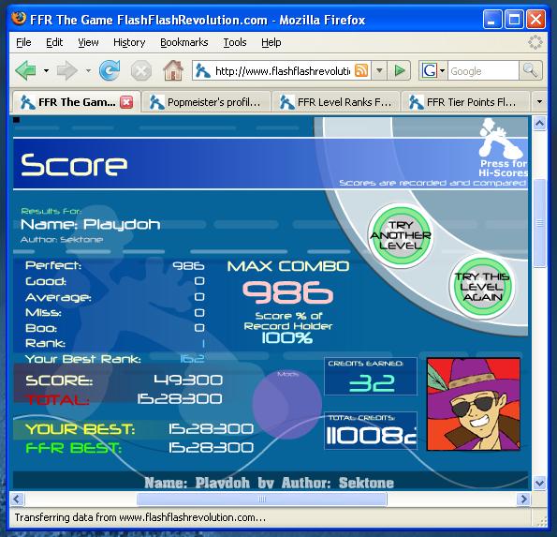Click the Home icon in the toolbar

point(172,70)
